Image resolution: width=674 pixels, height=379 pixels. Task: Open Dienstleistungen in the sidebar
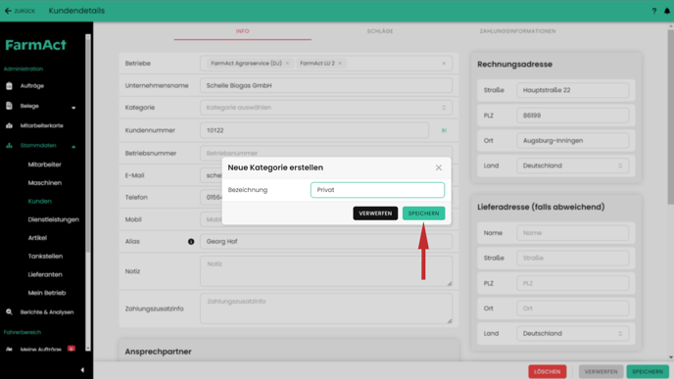[53, 219]
